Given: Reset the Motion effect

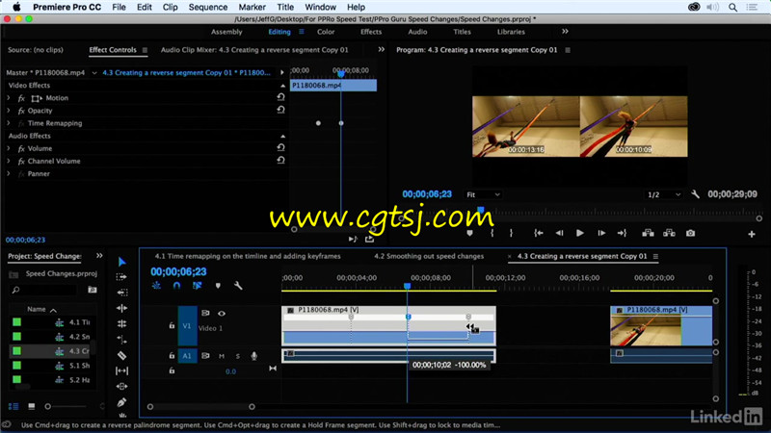Looking at the screenshot, I should [x=280, y=98].
